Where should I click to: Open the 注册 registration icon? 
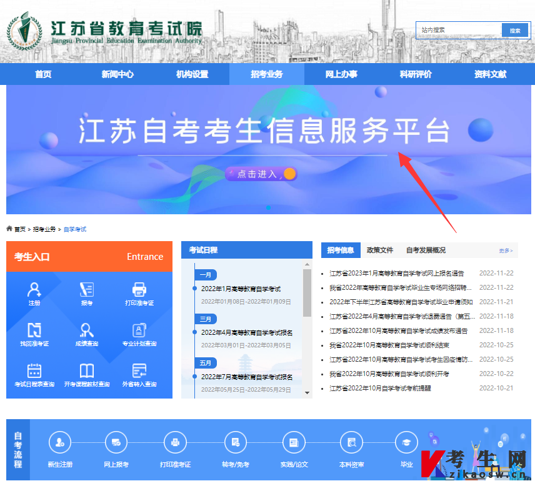coord(34,290)
